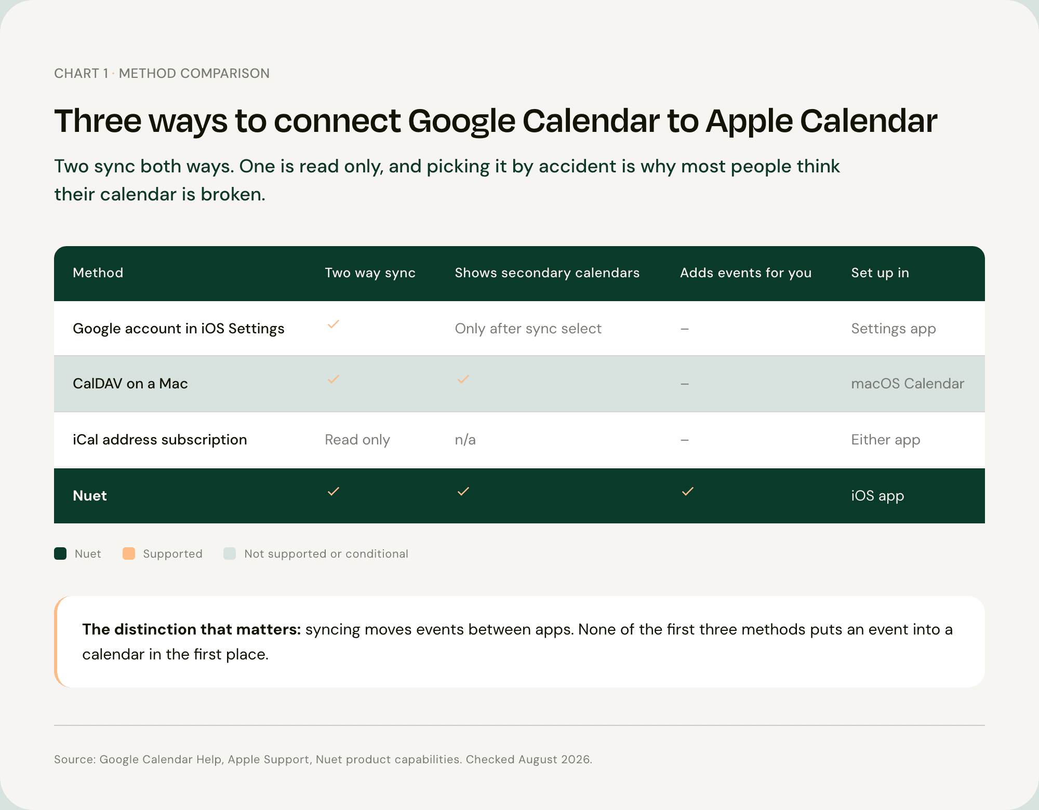Viewport: 1039px width, 810px height.
Task: Click The distinction that matters callout text
Action: click(517, 642)
